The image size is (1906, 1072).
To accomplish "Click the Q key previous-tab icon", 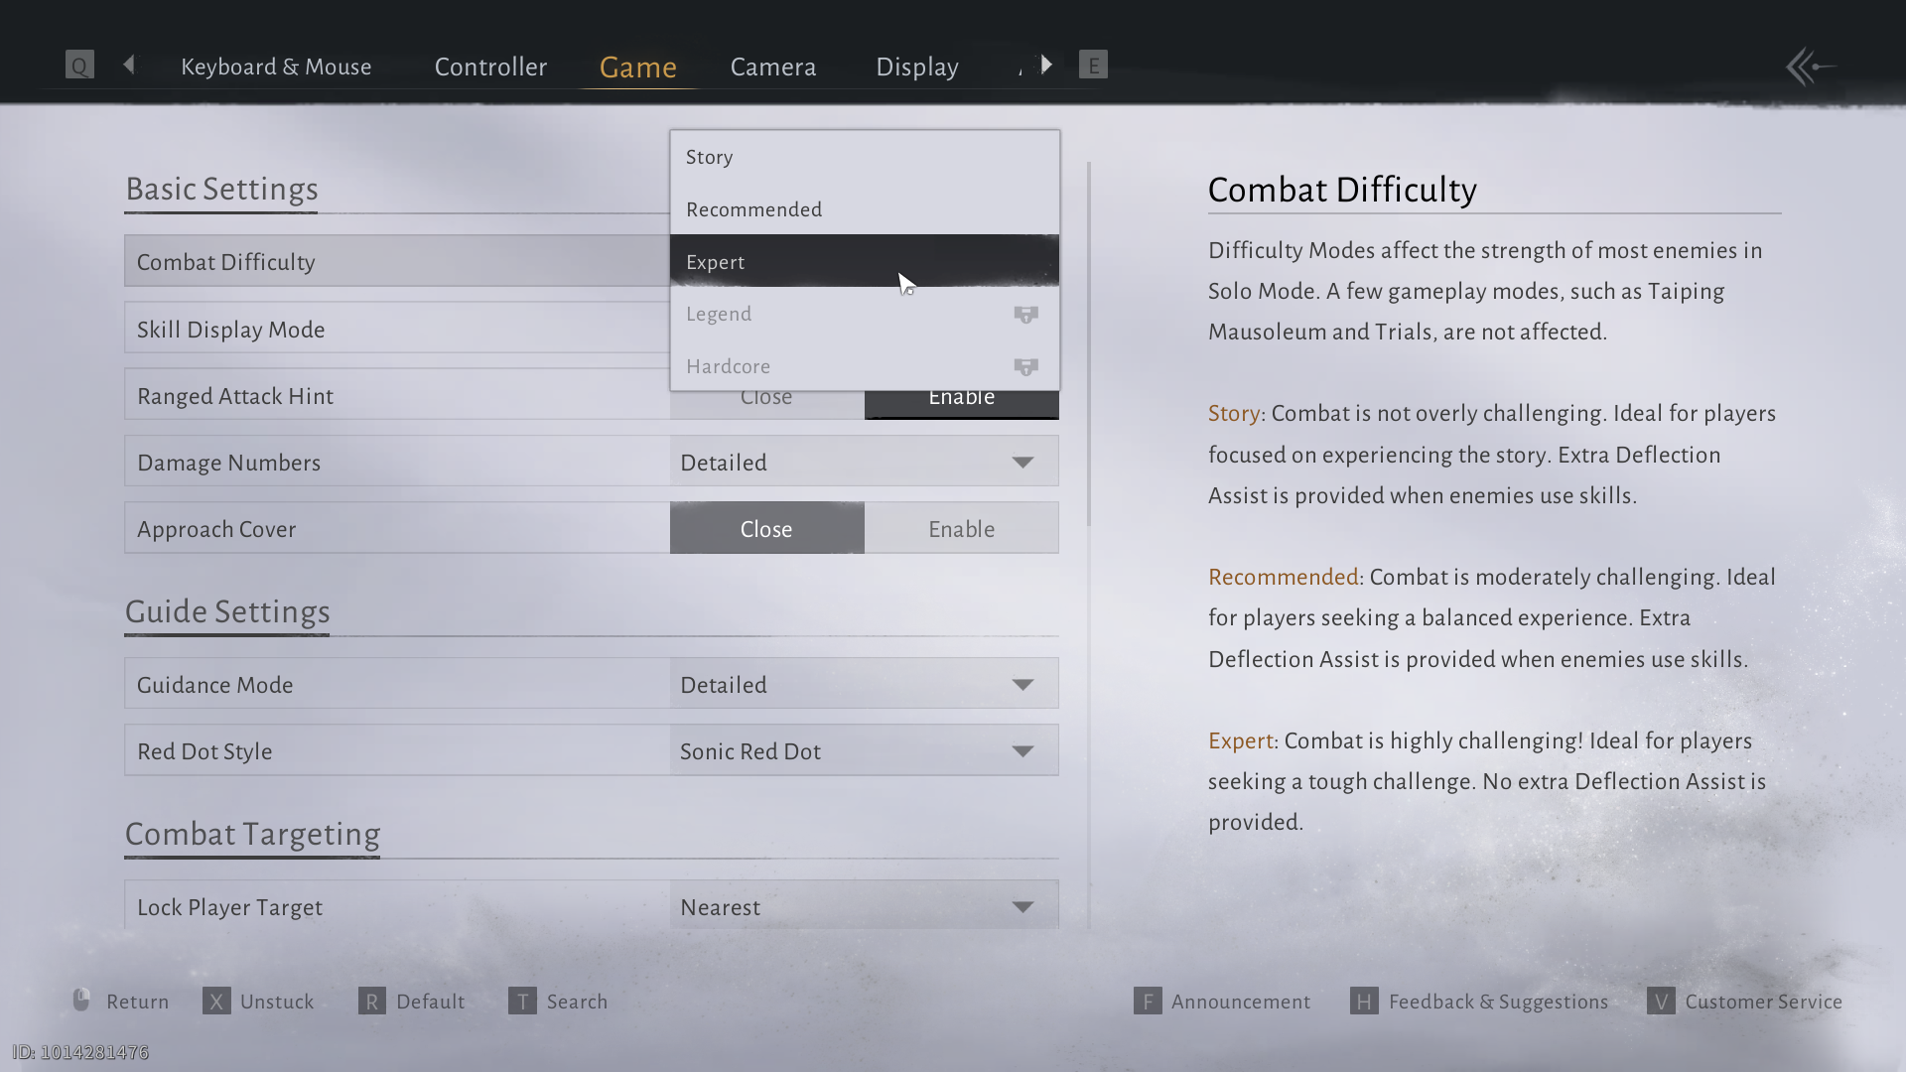I will click(79, 66).
